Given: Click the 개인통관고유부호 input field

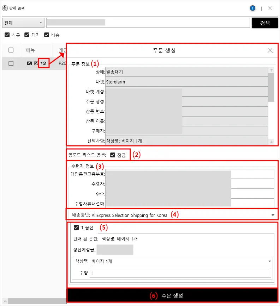Looking at the screenshot, I should [x=190, y=174].
